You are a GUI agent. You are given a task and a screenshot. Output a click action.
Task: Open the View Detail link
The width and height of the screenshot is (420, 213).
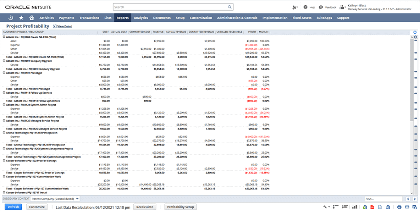pos(64,26)
